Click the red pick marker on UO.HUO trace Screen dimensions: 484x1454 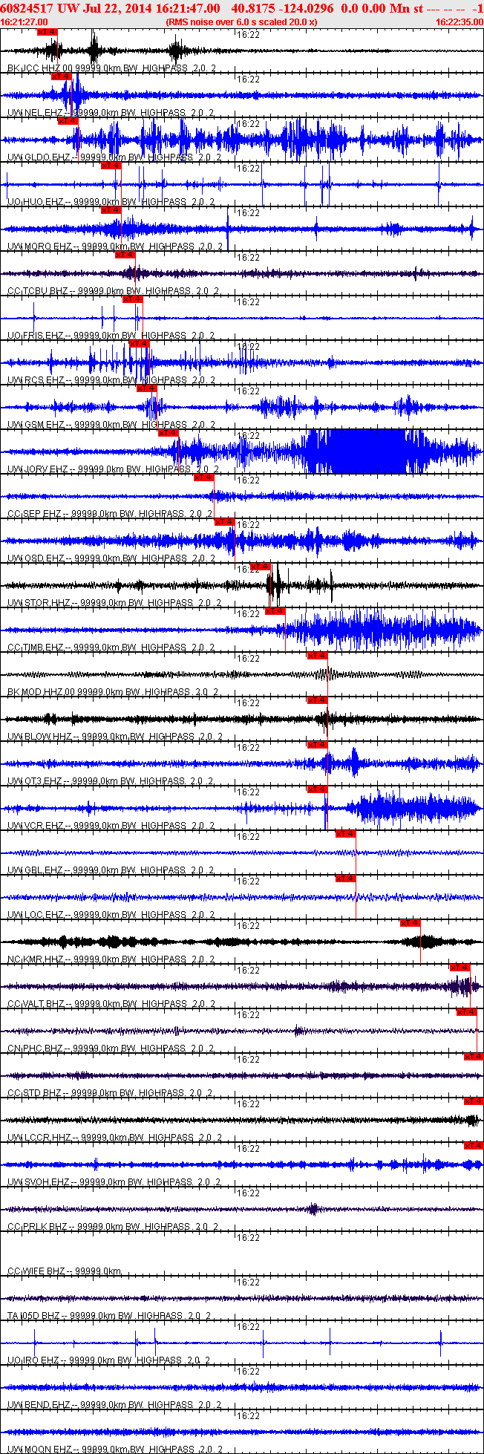pos(111,166)
